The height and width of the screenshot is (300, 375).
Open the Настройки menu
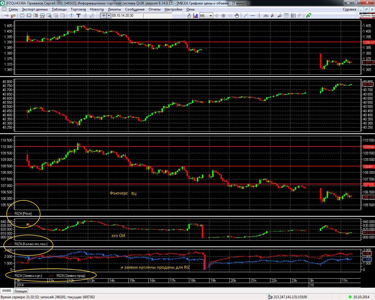click(173, 9)
